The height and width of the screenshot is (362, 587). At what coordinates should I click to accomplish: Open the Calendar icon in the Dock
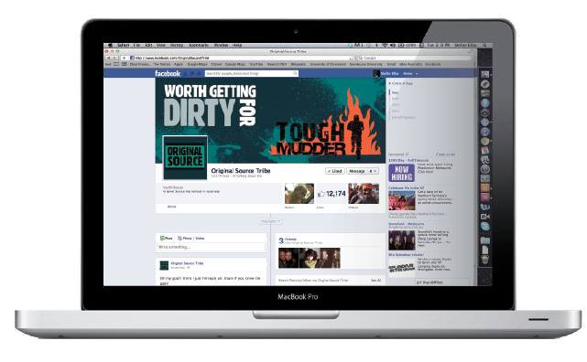point(484,151)
